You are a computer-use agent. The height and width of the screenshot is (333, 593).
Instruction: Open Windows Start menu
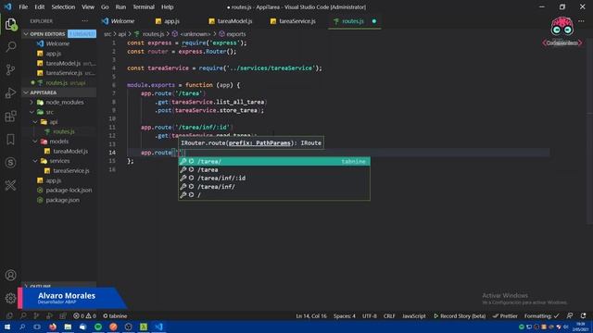(7, 327)
